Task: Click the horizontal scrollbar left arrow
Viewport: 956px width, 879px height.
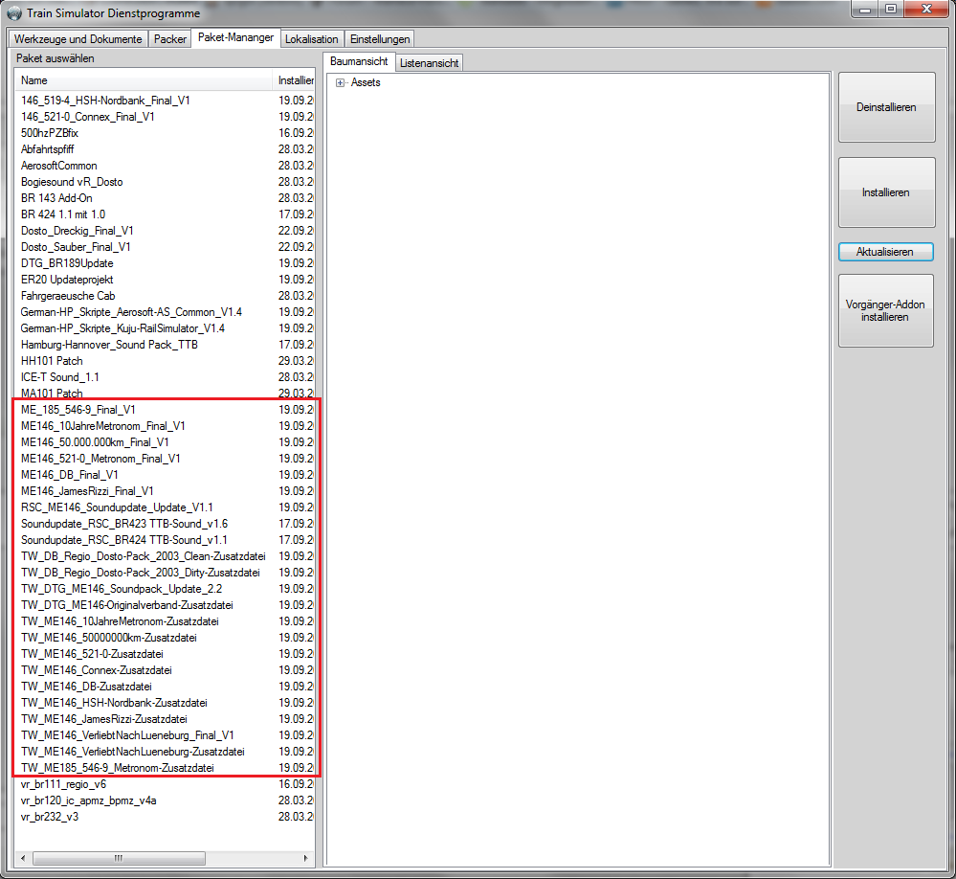Action: click(x=23, y=858)
